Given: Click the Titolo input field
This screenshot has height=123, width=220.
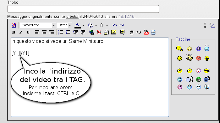Looking at the screenshot, I should pyautogui.click(x=83, y=9).
